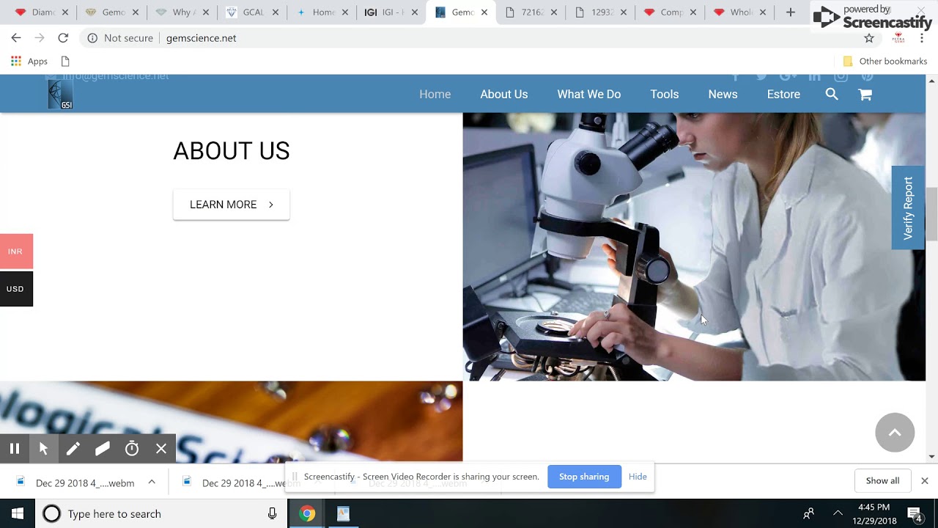Select the Screencastify pen tool

(73, 449)
